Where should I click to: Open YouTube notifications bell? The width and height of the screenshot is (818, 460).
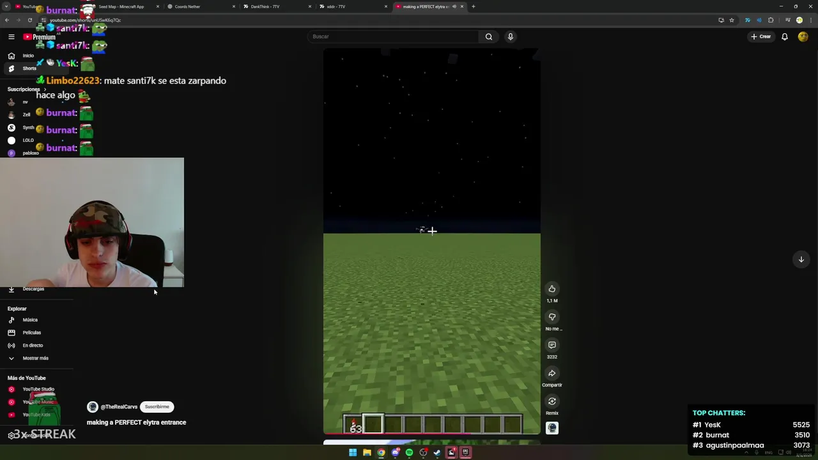pyautogui.click(x=785, y=36)
